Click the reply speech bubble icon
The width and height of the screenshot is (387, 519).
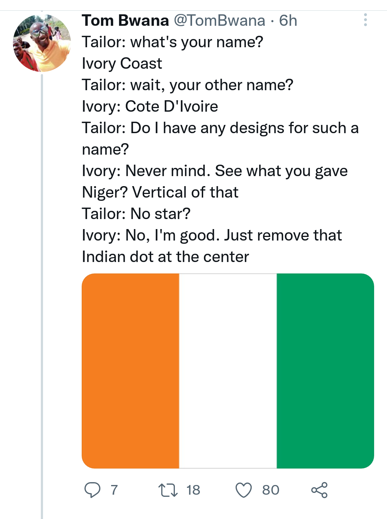(x=92, y=490)
